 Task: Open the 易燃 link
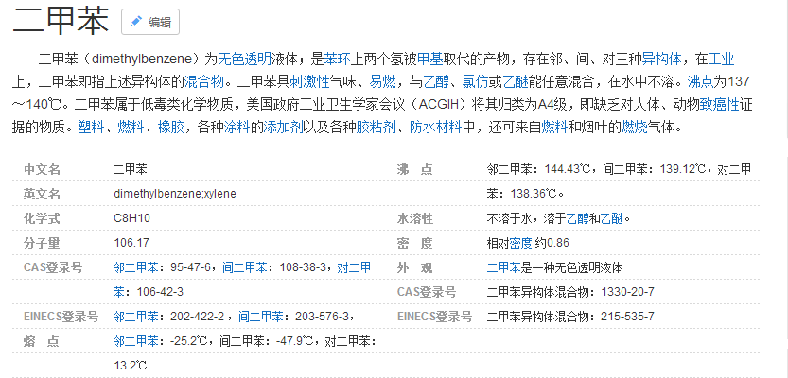point(382,81)
